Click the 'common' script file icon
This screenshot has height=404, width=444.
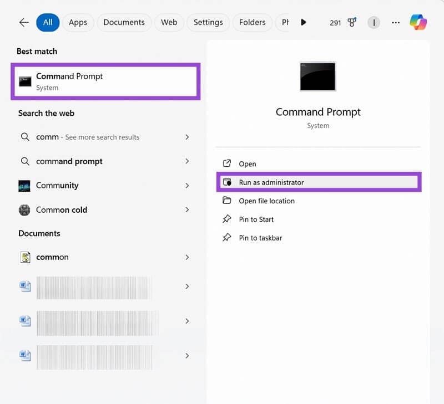tap(25, 257)
